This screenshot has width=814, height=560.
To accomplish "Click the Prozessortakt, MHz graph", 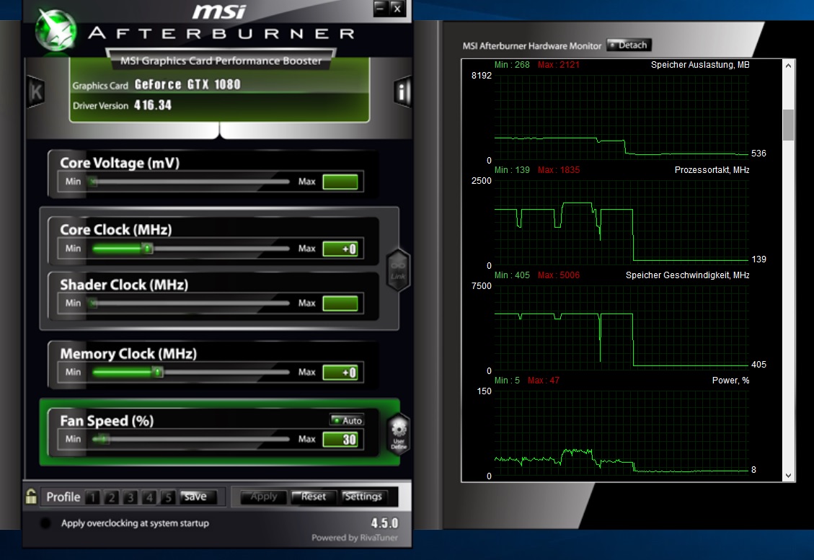I will [621, 223].
